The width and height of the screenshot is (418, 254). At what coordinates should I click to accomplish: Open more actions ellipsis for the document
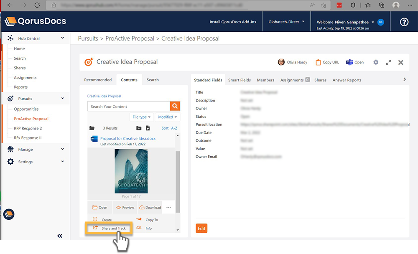[x=168, y=207]
